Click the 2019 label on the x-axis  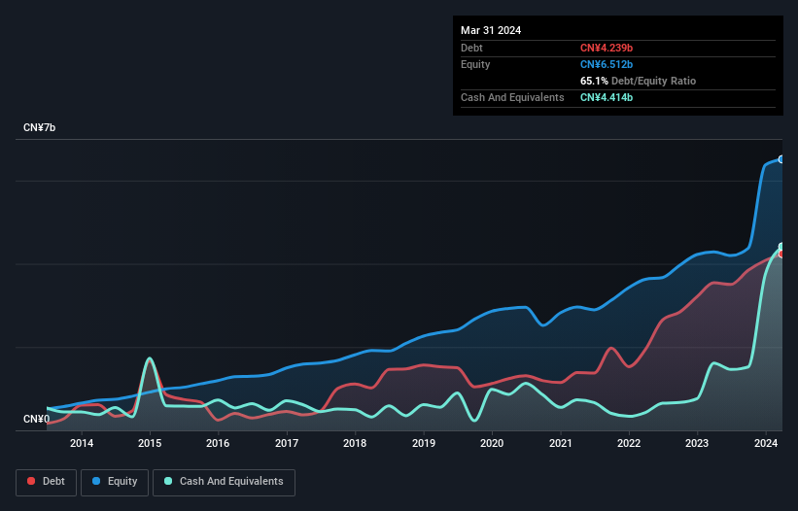tap(424, 444)
